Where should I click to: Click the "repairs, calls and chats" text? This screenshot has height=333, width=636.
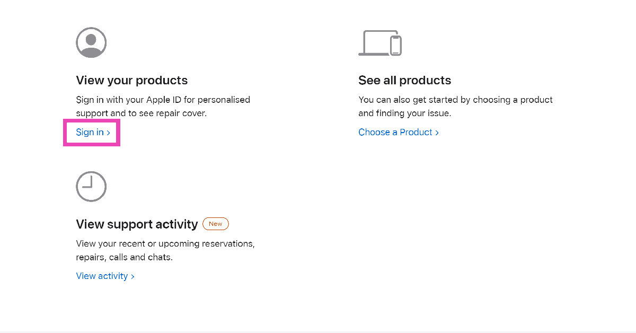[x=124, y=258]
